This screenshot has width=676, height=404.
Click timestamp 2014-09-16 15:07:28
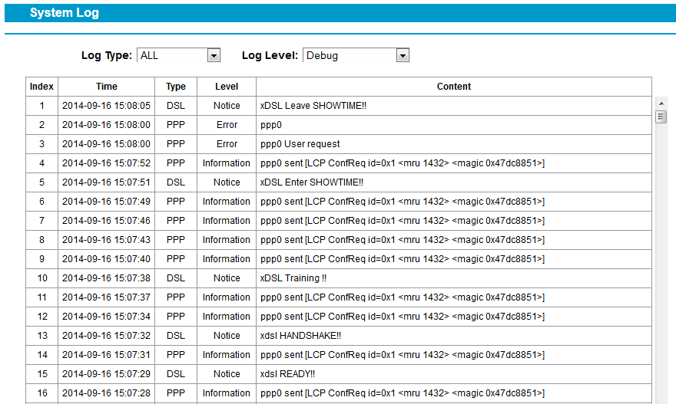coord(107,393)
